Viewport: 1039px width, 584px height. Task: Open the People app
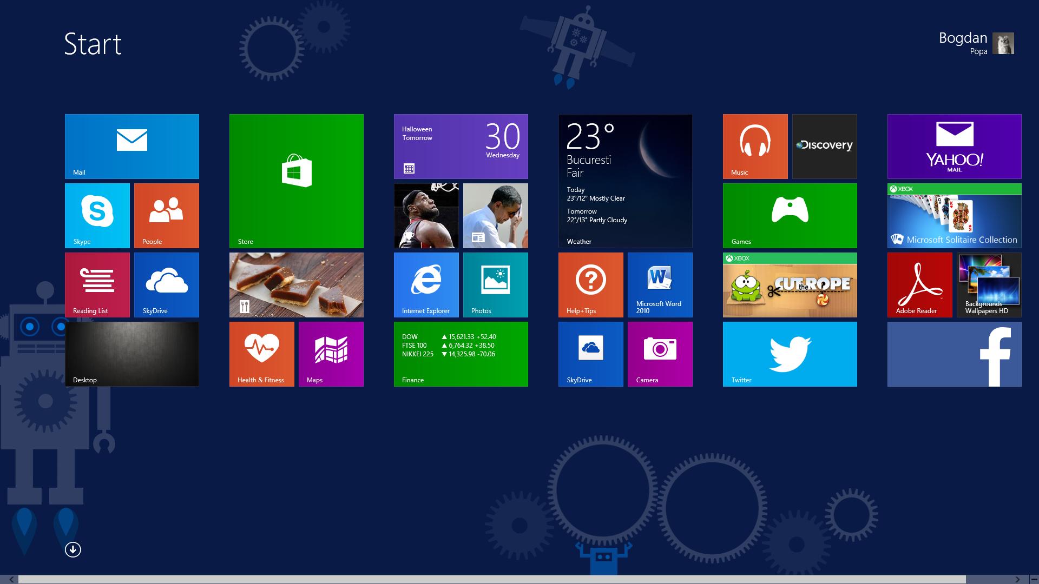tap(166, 215)
